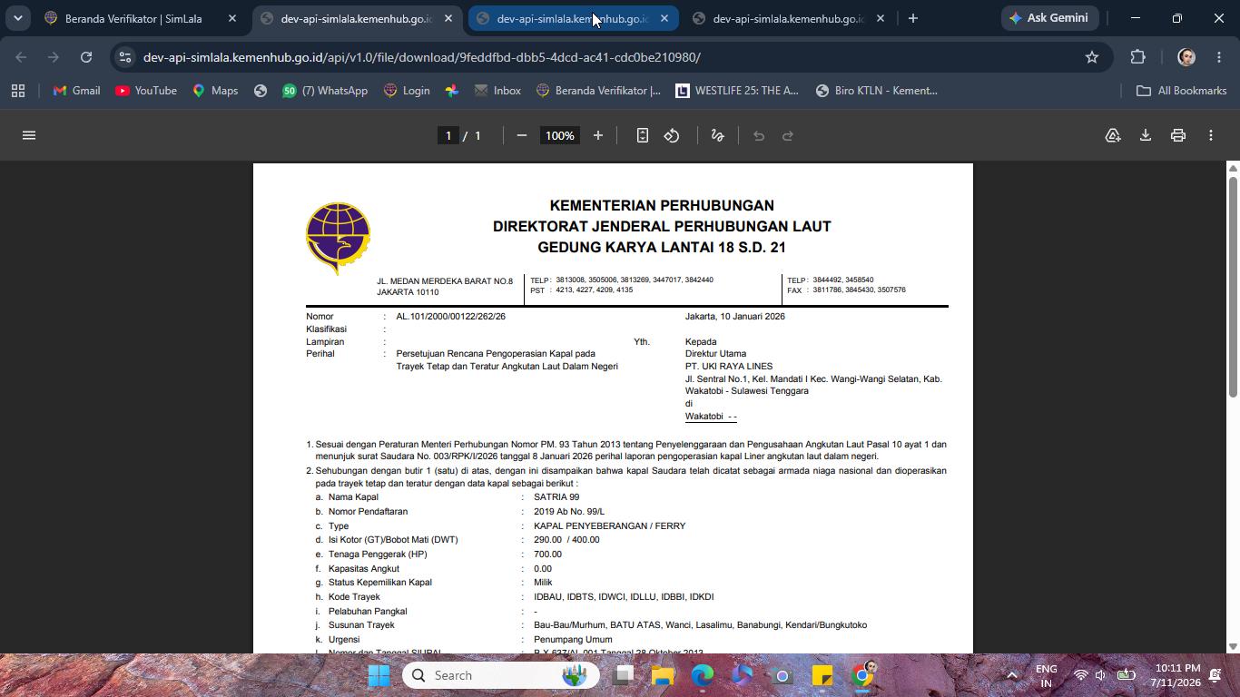1240x697 pixels.
Task: Click the type value KAPAL PENYEBERANGAN / FERRY
Action: point(609,526)
